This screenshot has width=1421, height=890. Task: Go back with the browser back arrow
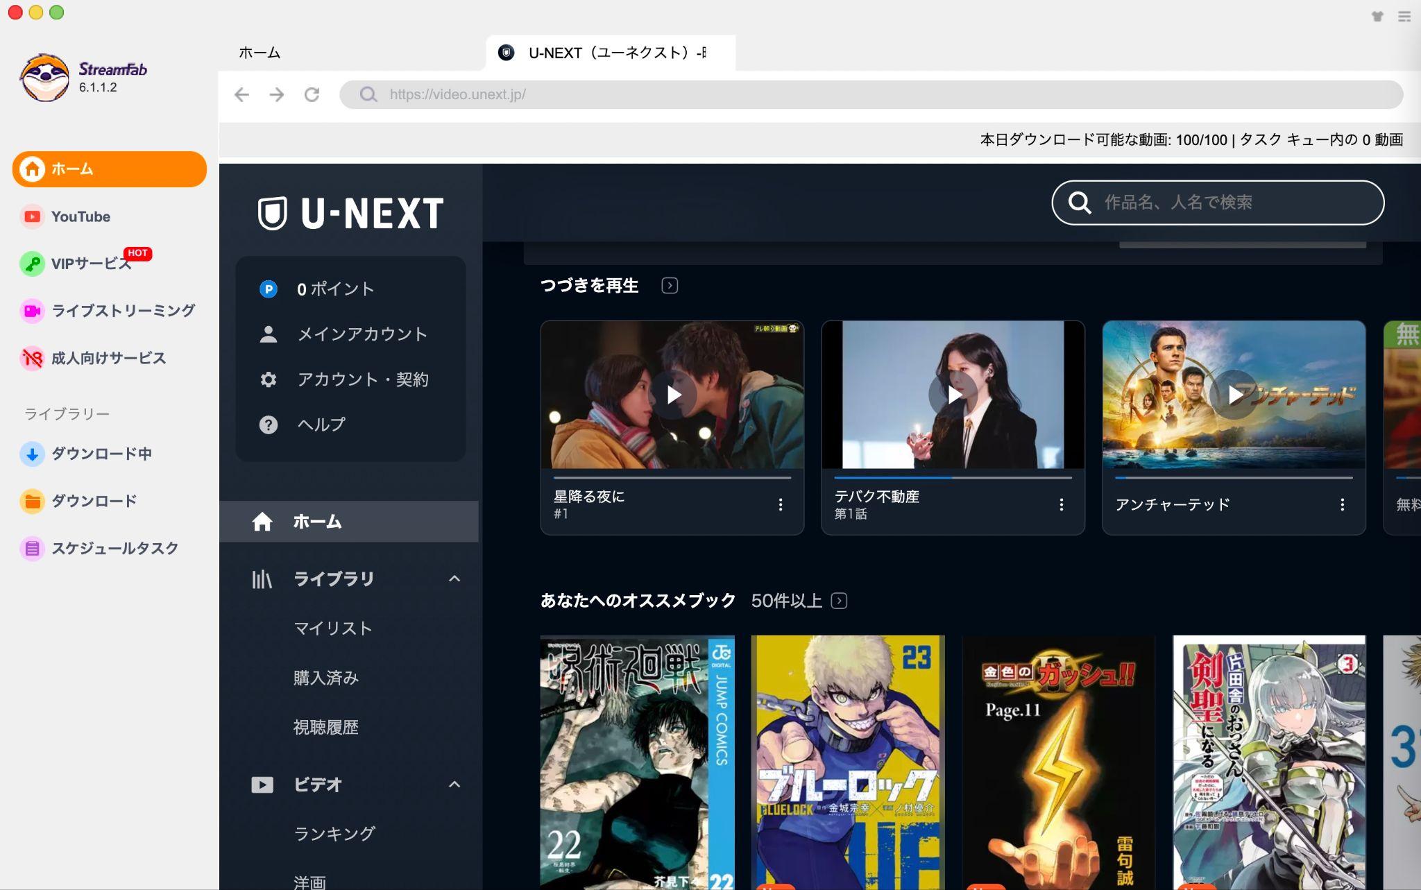click(x=241, y=94)
